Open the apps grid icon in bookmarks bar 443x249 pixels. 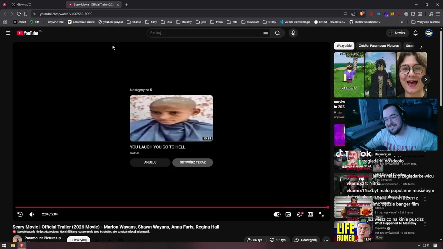coord(4,22)
